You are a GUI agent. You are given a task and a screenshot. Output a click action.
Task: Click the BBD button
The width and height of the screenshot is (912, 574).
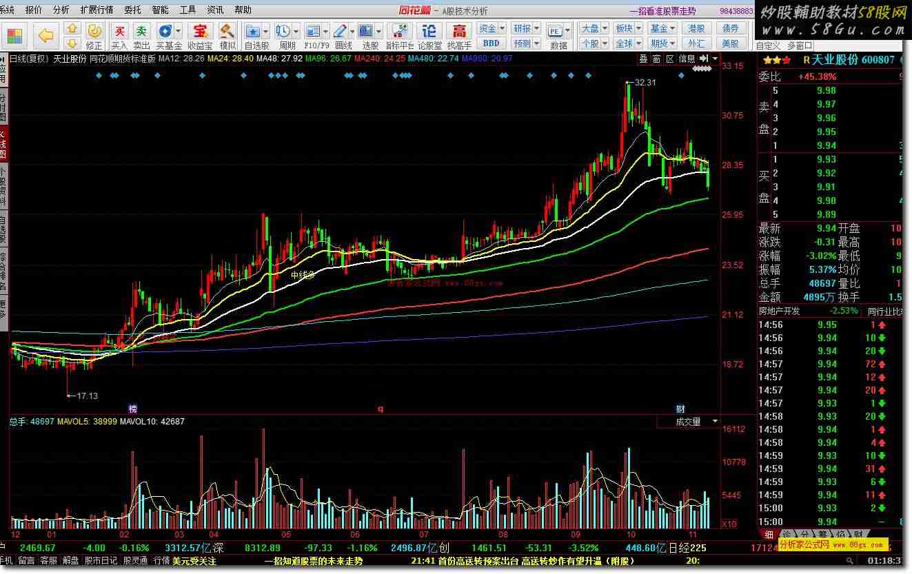point(492,43)
